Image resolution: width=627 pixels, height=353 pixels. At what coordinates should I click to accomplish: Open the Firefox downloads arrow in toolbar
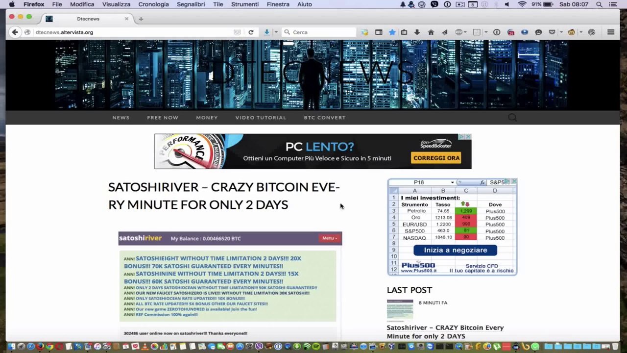[266, 32]
